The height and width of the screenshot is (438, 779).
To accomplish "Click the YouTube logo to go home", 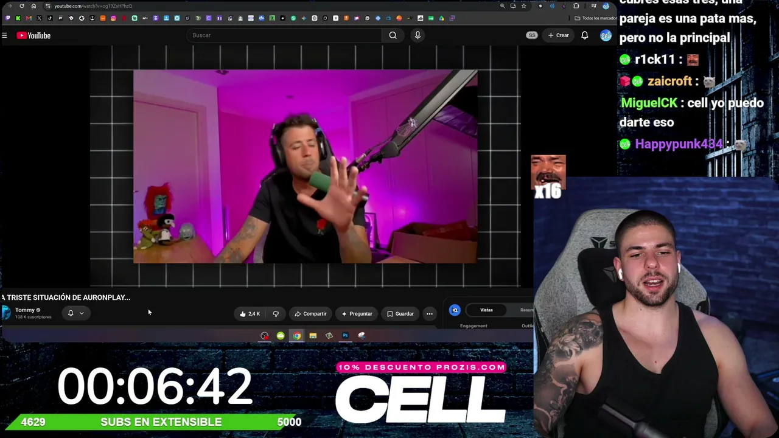I will click(x=33, y=35).
